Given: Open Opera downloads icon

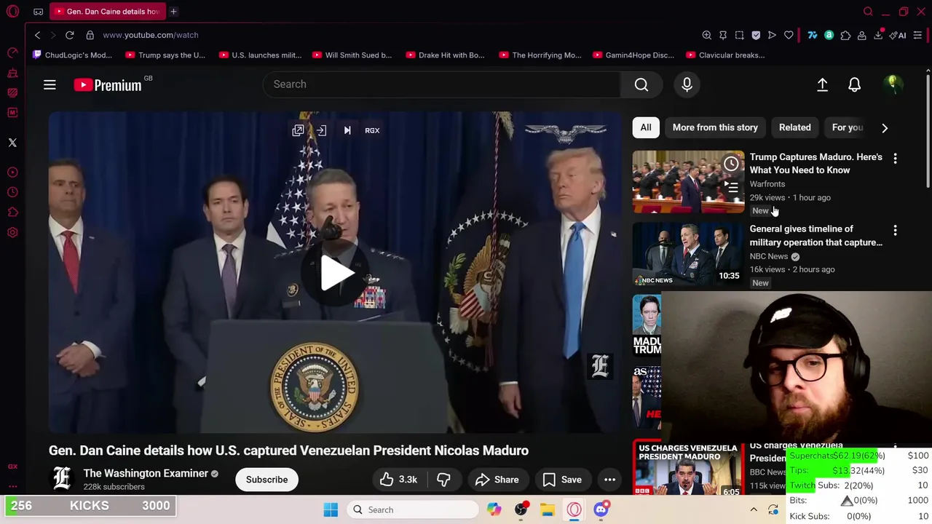Looking at the screenshot, I should (879, 35).
